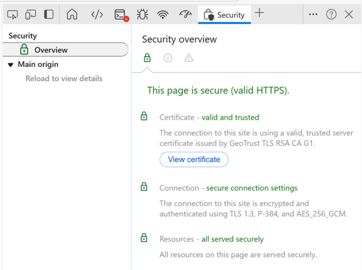Collapse the Main origin section
The height and width of the screenshot is (270, 362).
point(11,65)
